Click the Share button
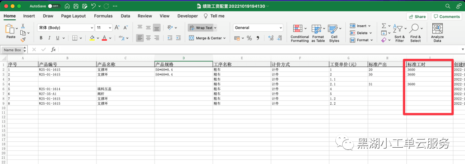Screen dimensions: 465x164 click(417, 17)
